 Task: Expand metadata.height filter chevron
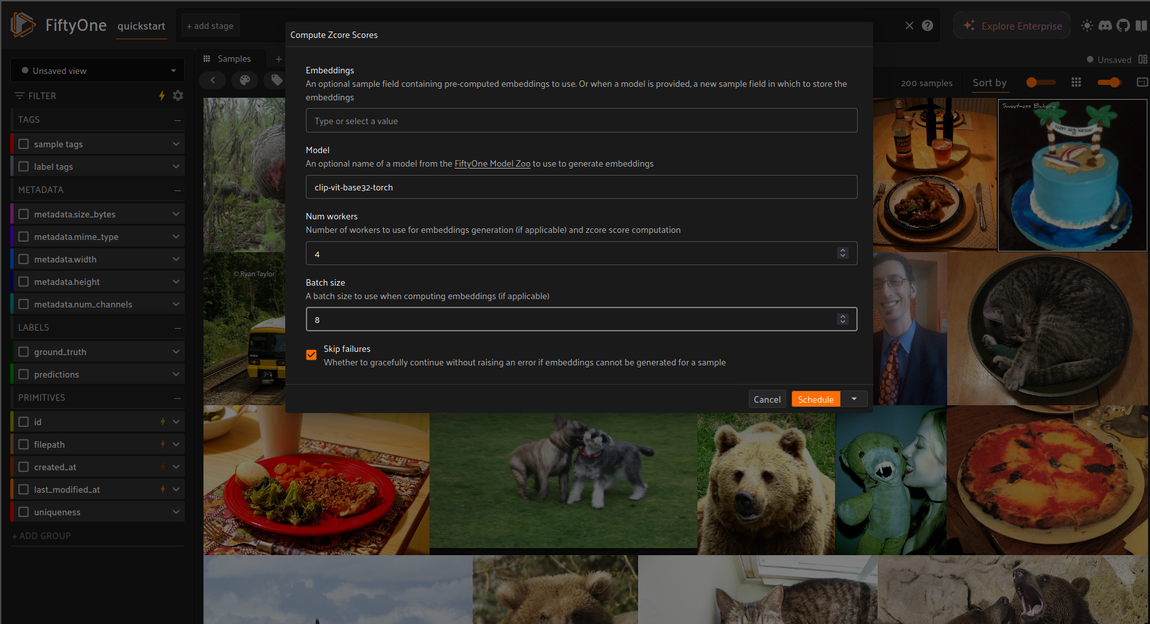[x=176, y=282]
